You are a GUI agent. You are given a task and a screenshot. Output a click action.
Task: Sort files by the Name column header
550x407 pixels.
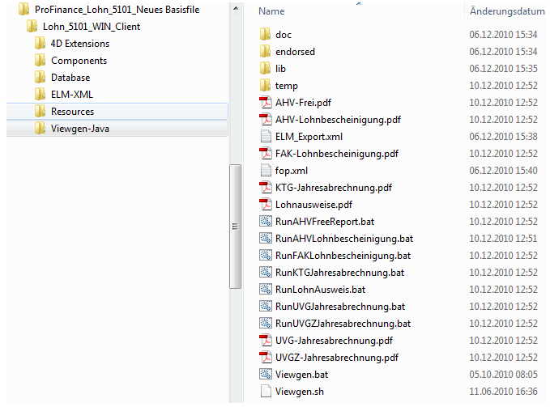pyautogui.click(x=272, y=12)
